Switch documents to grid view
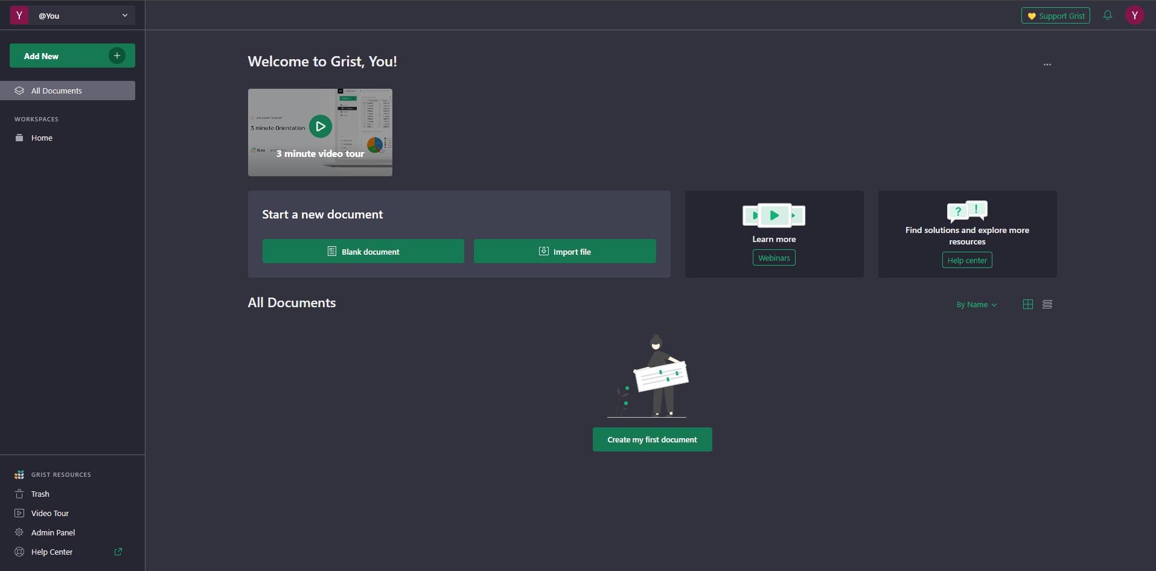Image resolution: width=1156 pixels, height=571 pixels. (x=1028, y=304)
